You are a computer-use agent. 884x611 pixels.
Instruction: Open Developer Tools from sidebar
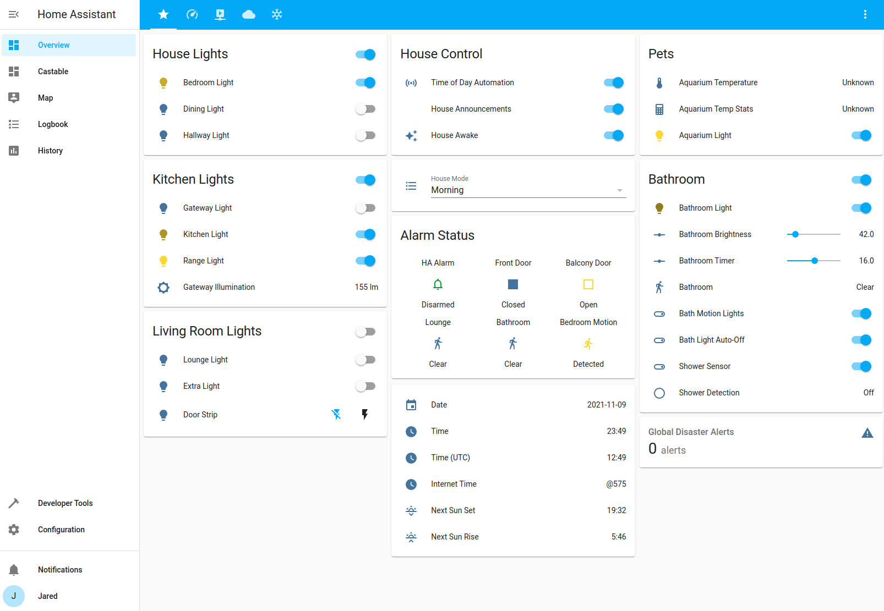65,503
